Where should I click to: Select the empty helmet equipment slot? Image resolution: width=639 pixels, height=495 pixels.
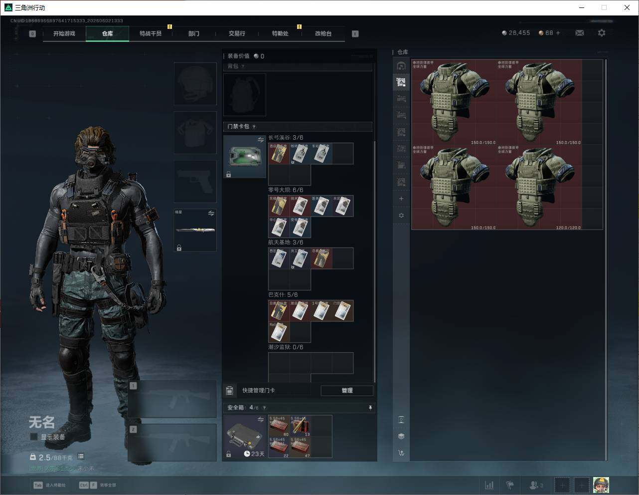point(195,84)
